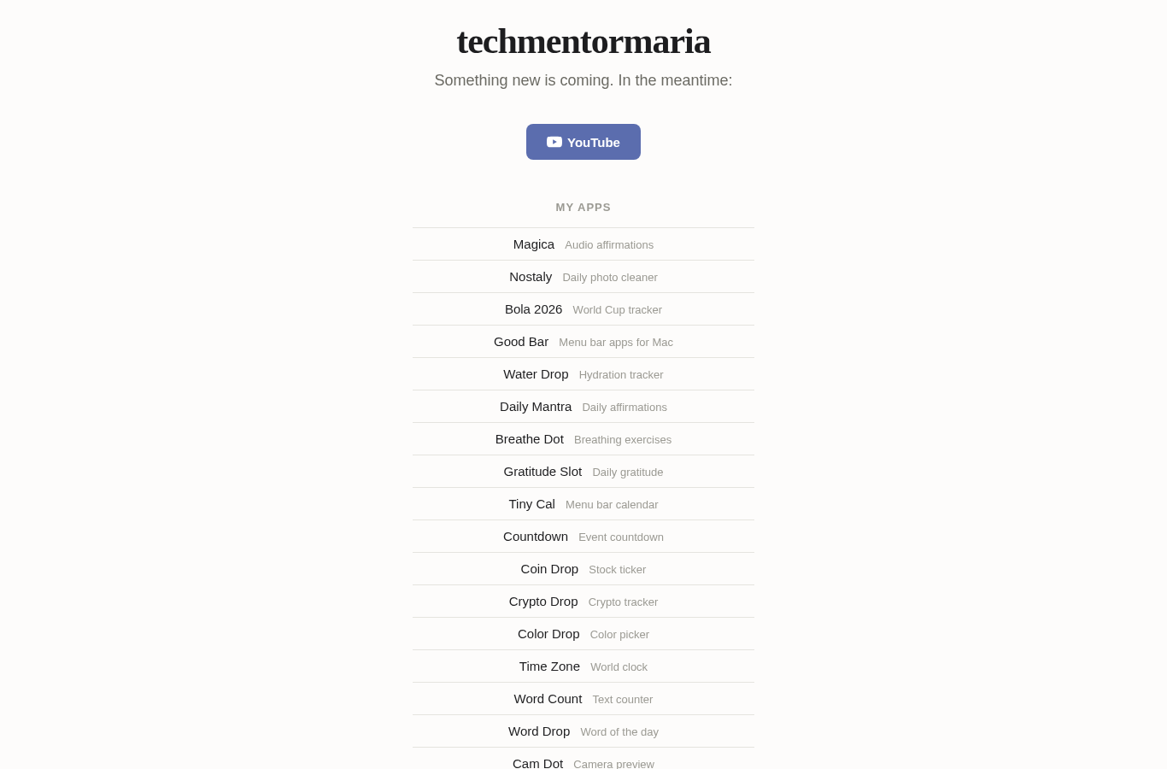Visit Word Drop word of the day
1167x769 pixels.
[x=583, y=731]
